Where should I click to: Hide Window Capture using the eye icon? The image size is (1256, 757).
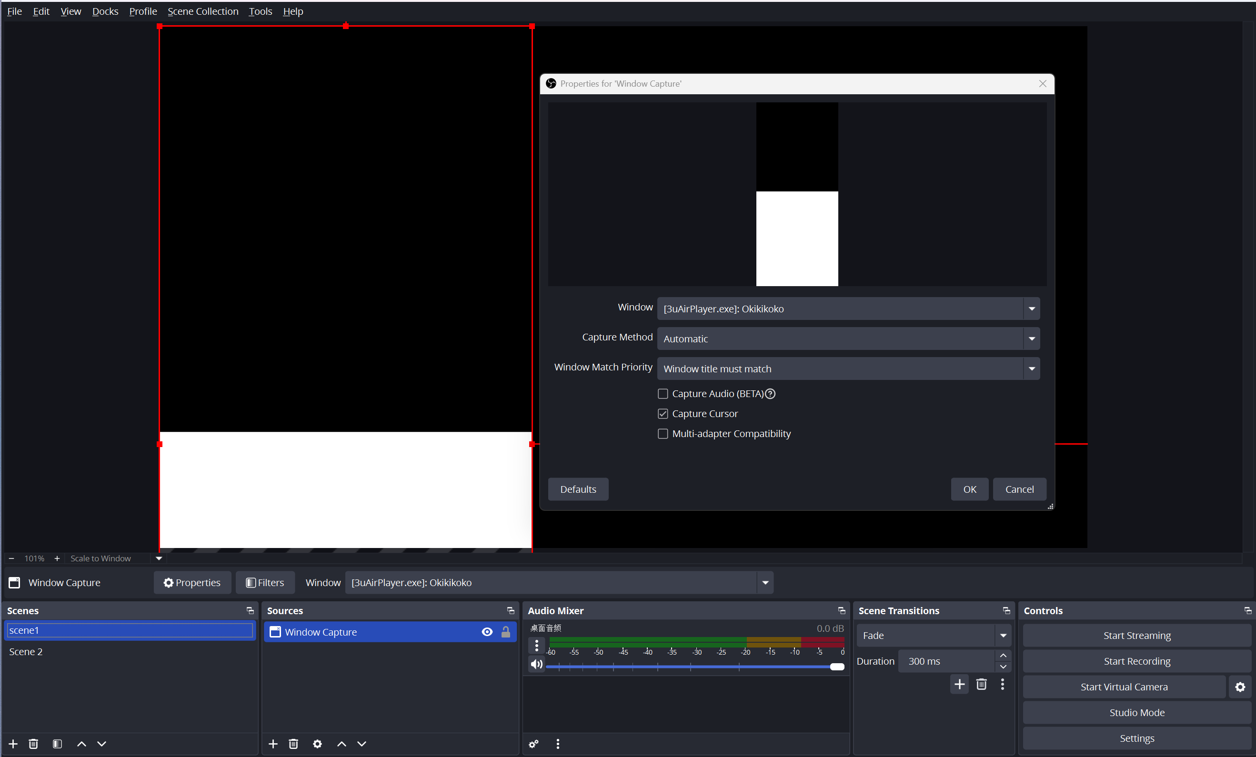point(487,632)
